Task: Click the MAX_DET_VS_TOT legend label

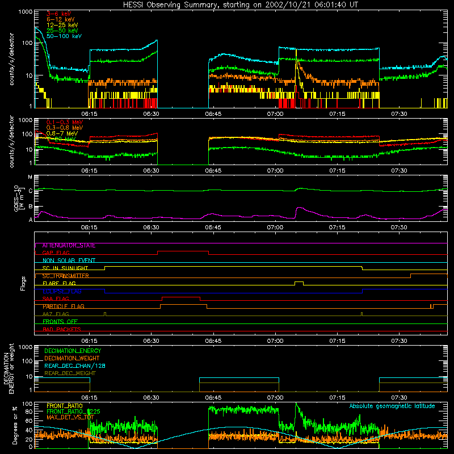Action: click(70, 417)
